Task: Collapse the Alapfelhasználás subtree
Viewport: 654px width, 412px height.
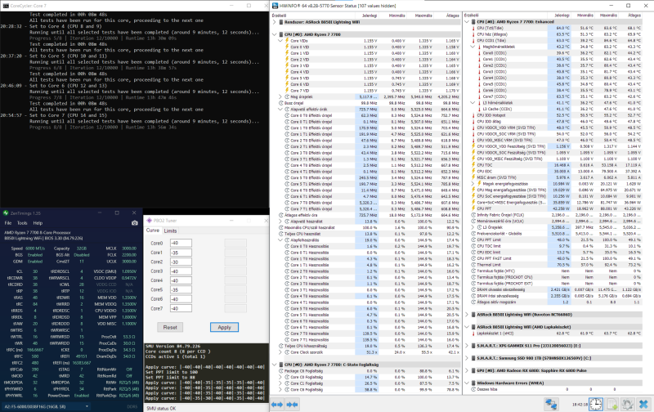Action: pos(280,240)
